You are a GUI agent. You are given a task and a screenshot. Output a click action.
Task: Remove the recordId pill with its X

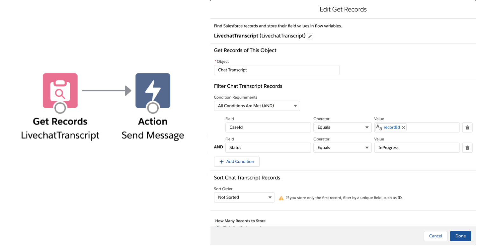tap(403, 127)
